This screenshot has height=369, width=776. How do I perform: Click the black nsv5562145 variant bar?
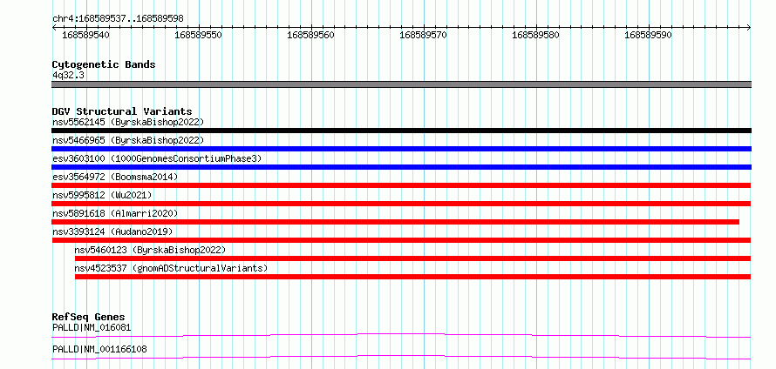click(x=401, y=131)
